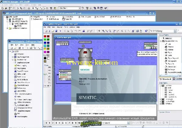
Task: Collapse the root node in WinCC Explorer tree
Action: click(10, 51)
